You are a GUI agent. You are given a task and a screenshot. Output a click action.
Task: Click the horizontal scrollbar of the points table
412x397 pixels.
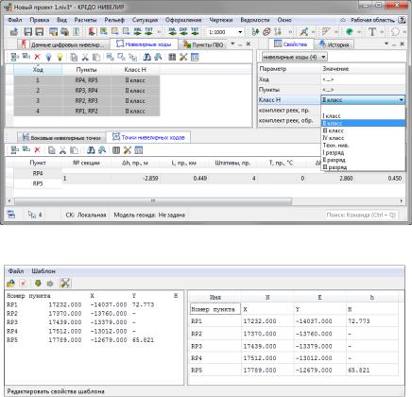point(153,200)
